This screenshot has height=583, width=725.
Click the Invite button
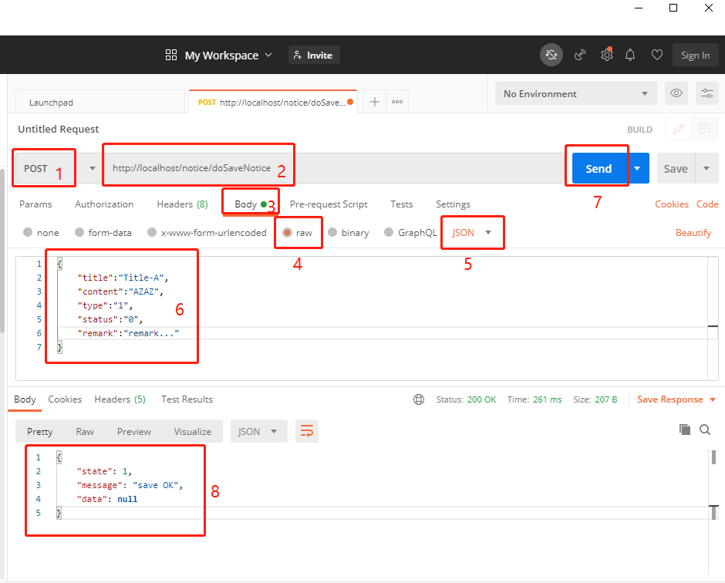point(314,55)
